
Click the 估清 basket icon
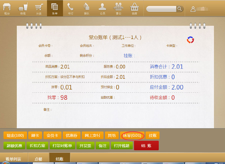click(x=134, y=8)
